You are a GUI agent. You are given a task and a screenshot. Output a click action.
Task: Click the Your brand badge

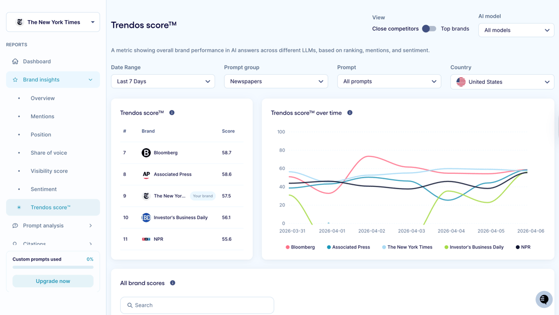click(203, 196)
